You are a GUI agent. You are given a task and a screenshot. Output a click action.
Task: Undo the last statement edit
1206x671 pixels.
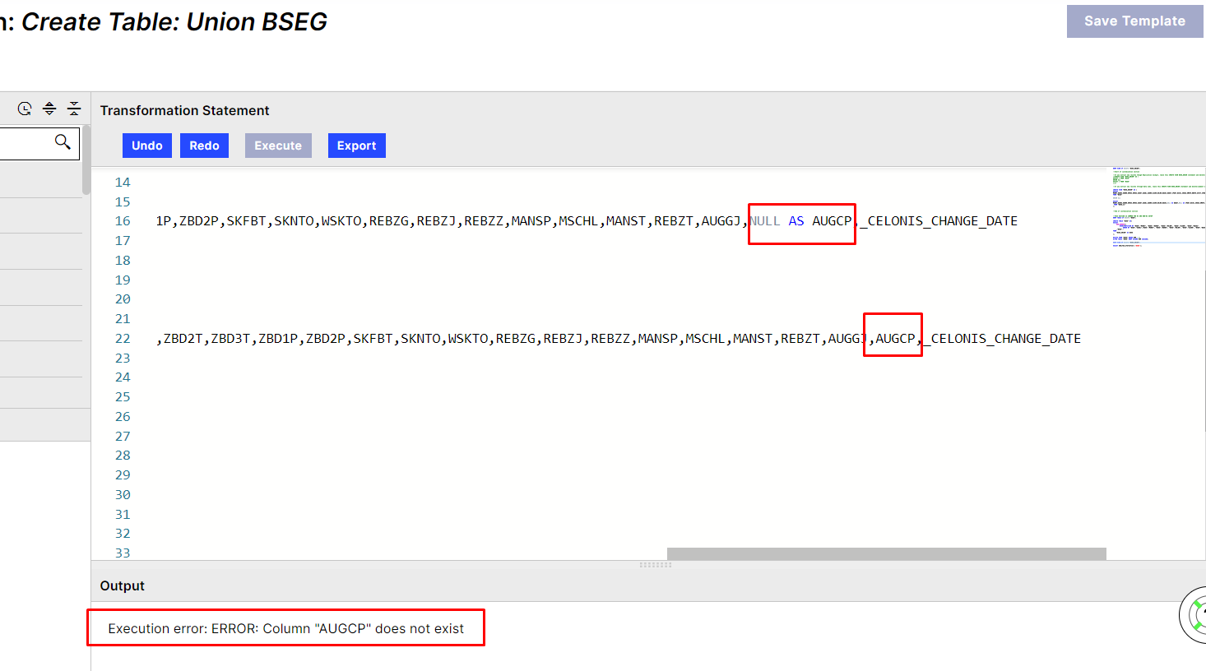click(x=147, y=146)
